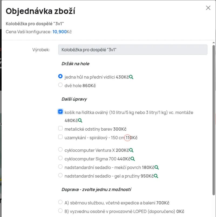Image resolution: width=216 pixels, height=217 pixels.
Task: Enable 'uzamykání - spirálový - 150 cm'
Action: pos(60,137)
